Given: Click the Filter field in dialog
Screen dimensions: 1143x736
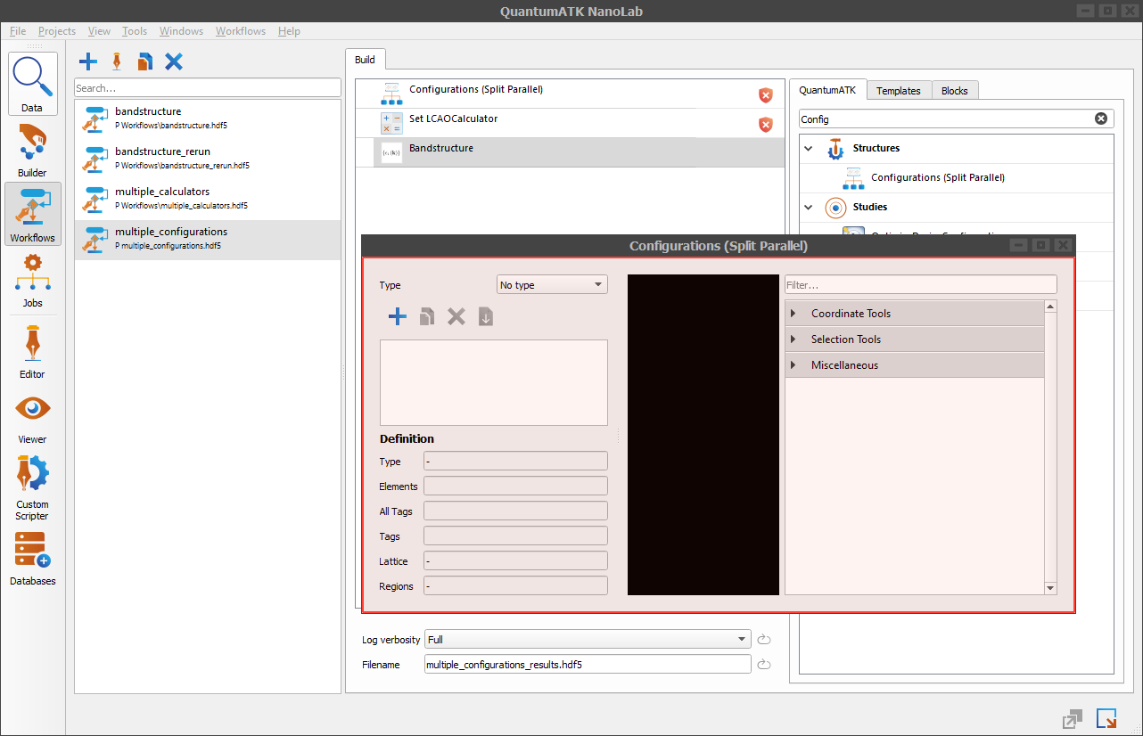Looking at the screenshot, I should [921, 285].
